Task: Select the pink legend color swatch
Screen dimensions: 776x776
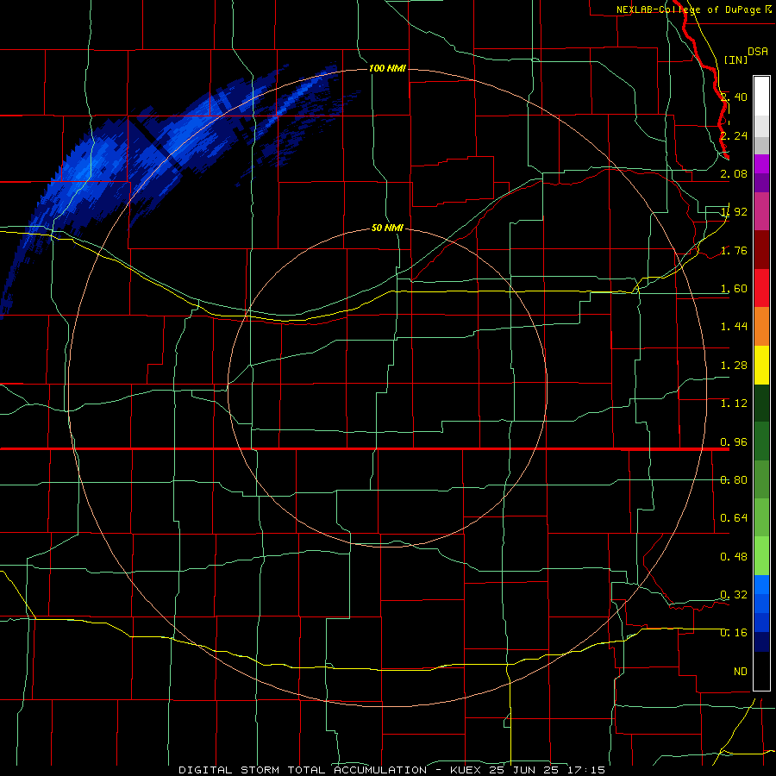Action: (761, 211)
